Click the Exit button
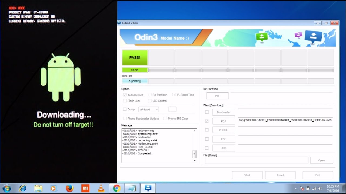346x194 pixels. [x=318, y=175]
